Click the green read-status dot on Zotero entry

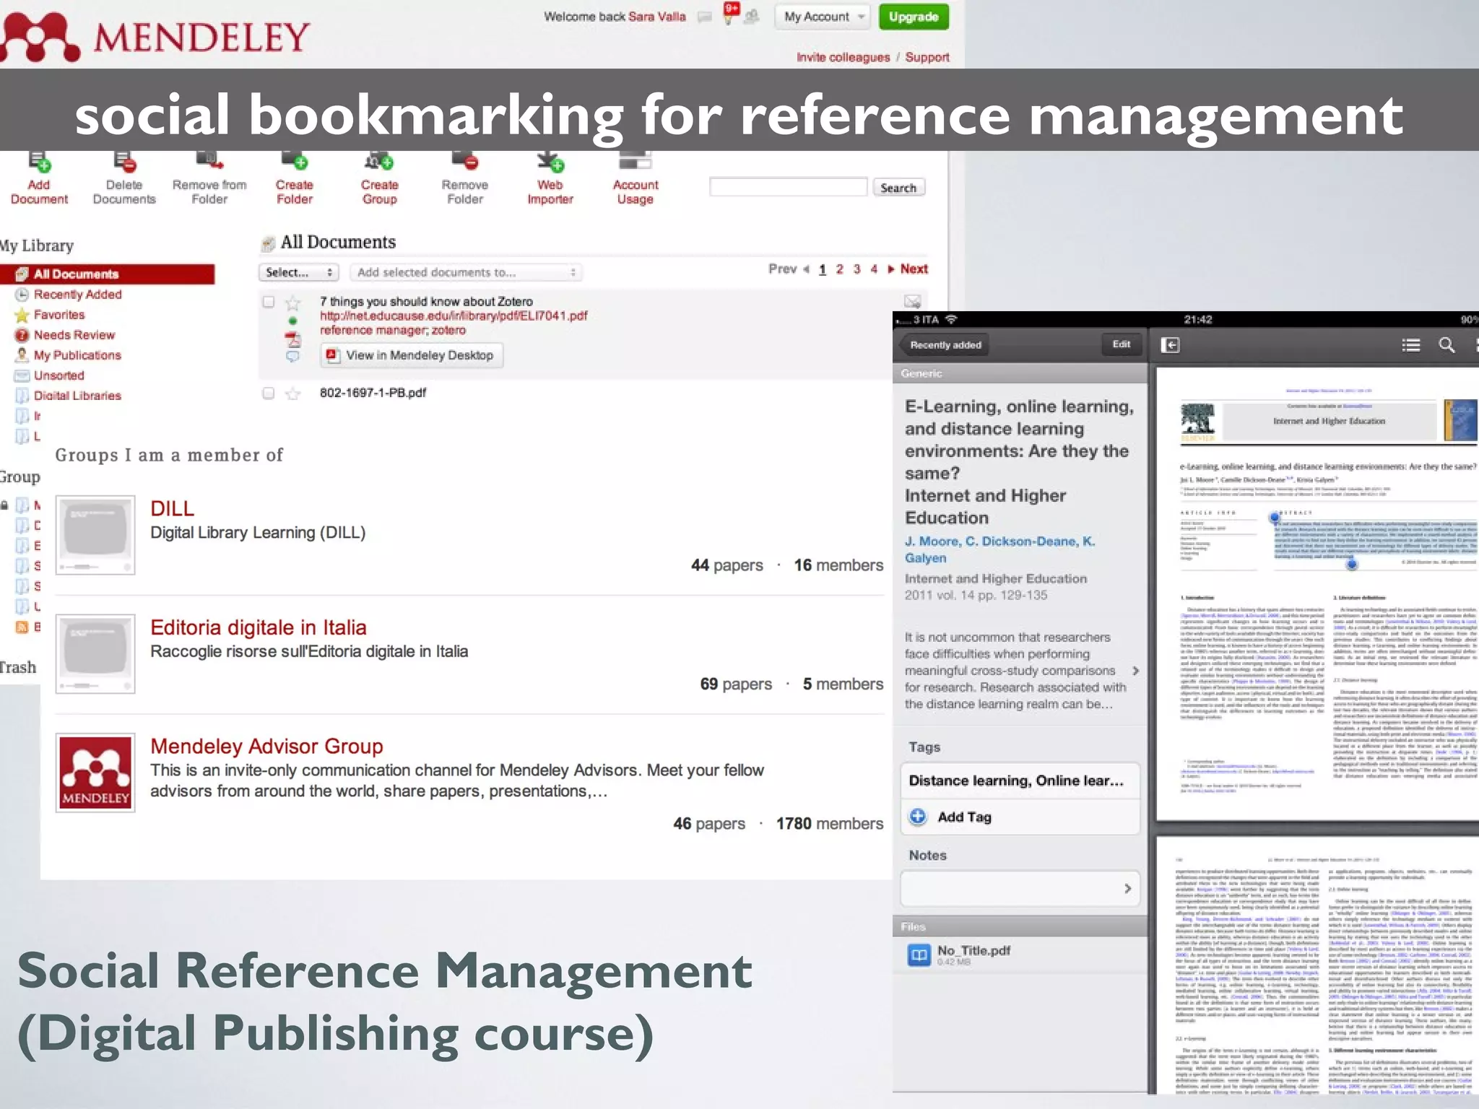(x=292, y=321)
